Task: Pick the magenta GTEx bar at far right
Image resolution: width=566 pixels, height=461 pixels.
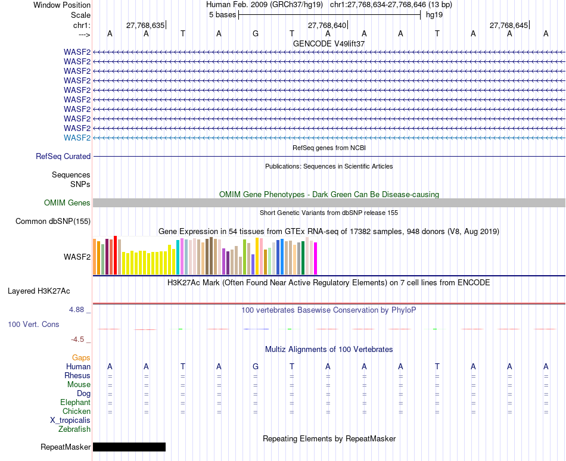Action: coord(316,258)
